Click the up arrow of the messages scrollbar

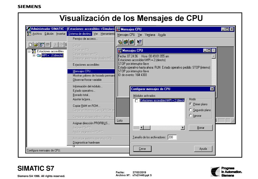pos(214,56)
